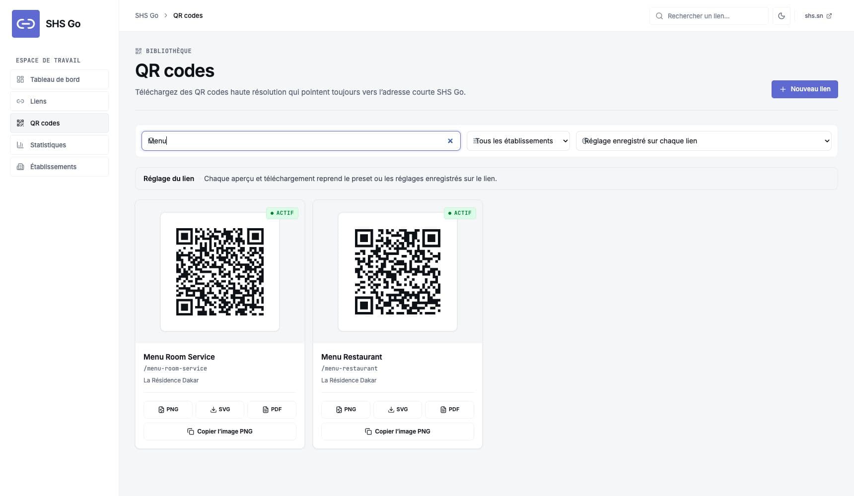This screenshot has height=496, width=854.
Task: Download PDF for Menu Restaurant
Action: [x=450, y=410]
